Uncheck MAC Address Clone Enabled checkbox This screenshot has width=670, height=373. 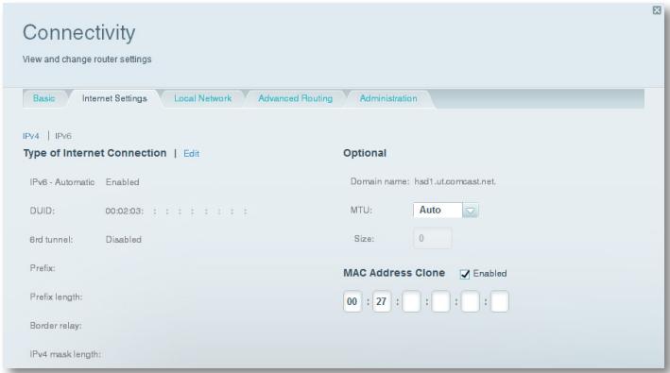pos(465,274)
